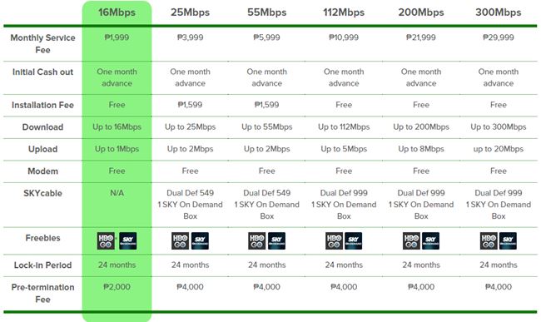Click SKY On Demand icon in 16Mbps column
541x322 pixels.
coord(128,241)
